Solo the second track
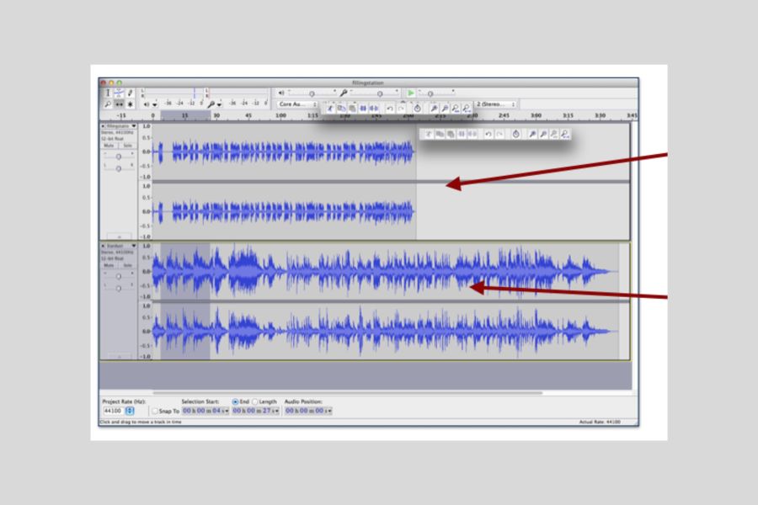Viewport: 758px width, 505px height. [x=126, y=265]
